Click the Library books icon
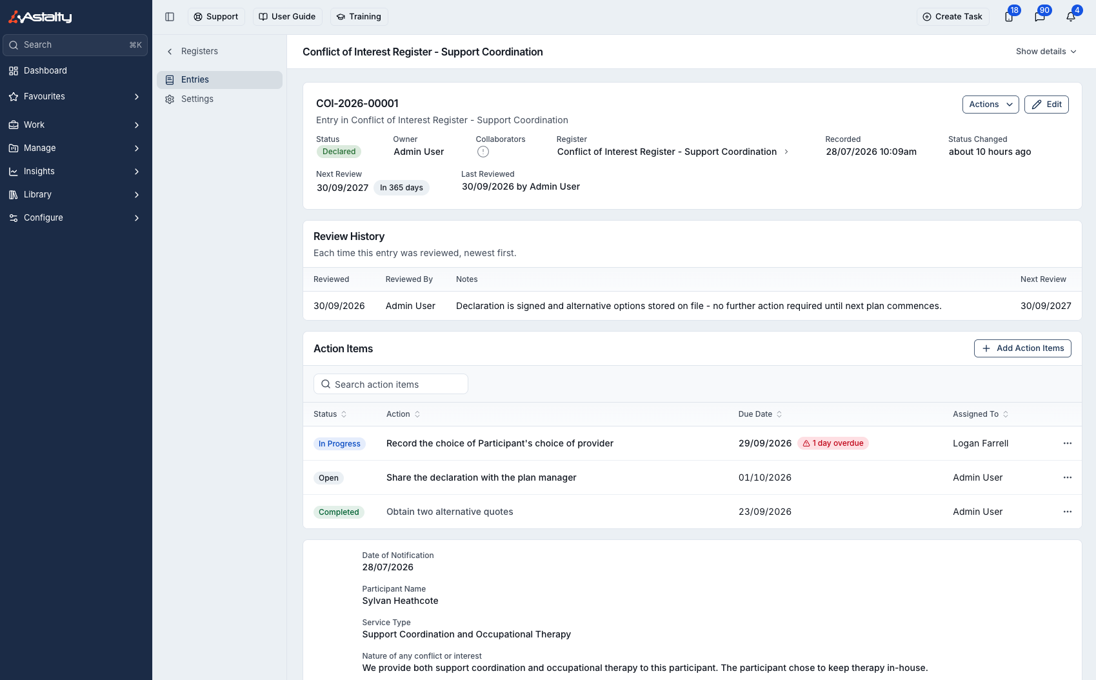 pos(14,195)
